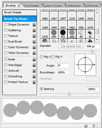Lock the Noise setting with its padlock
102x128 pixels.
(x=34, y=59)
